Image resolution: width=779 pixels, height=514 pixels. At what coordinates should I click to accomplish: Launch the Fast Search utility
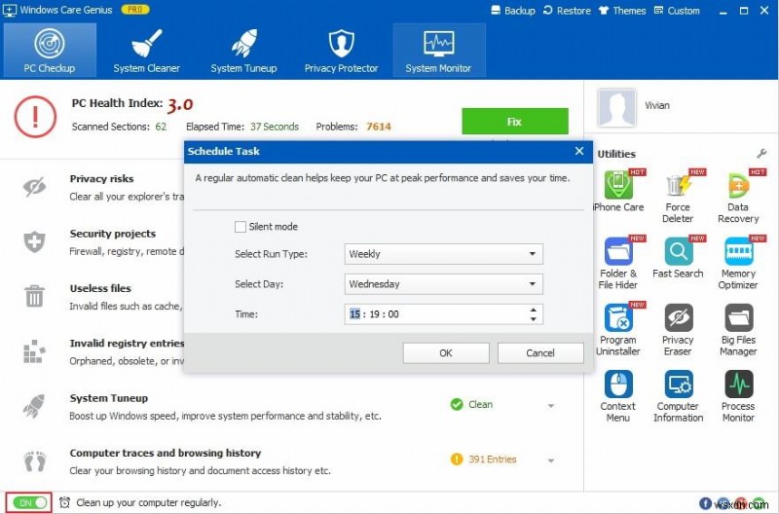(678, 257)
